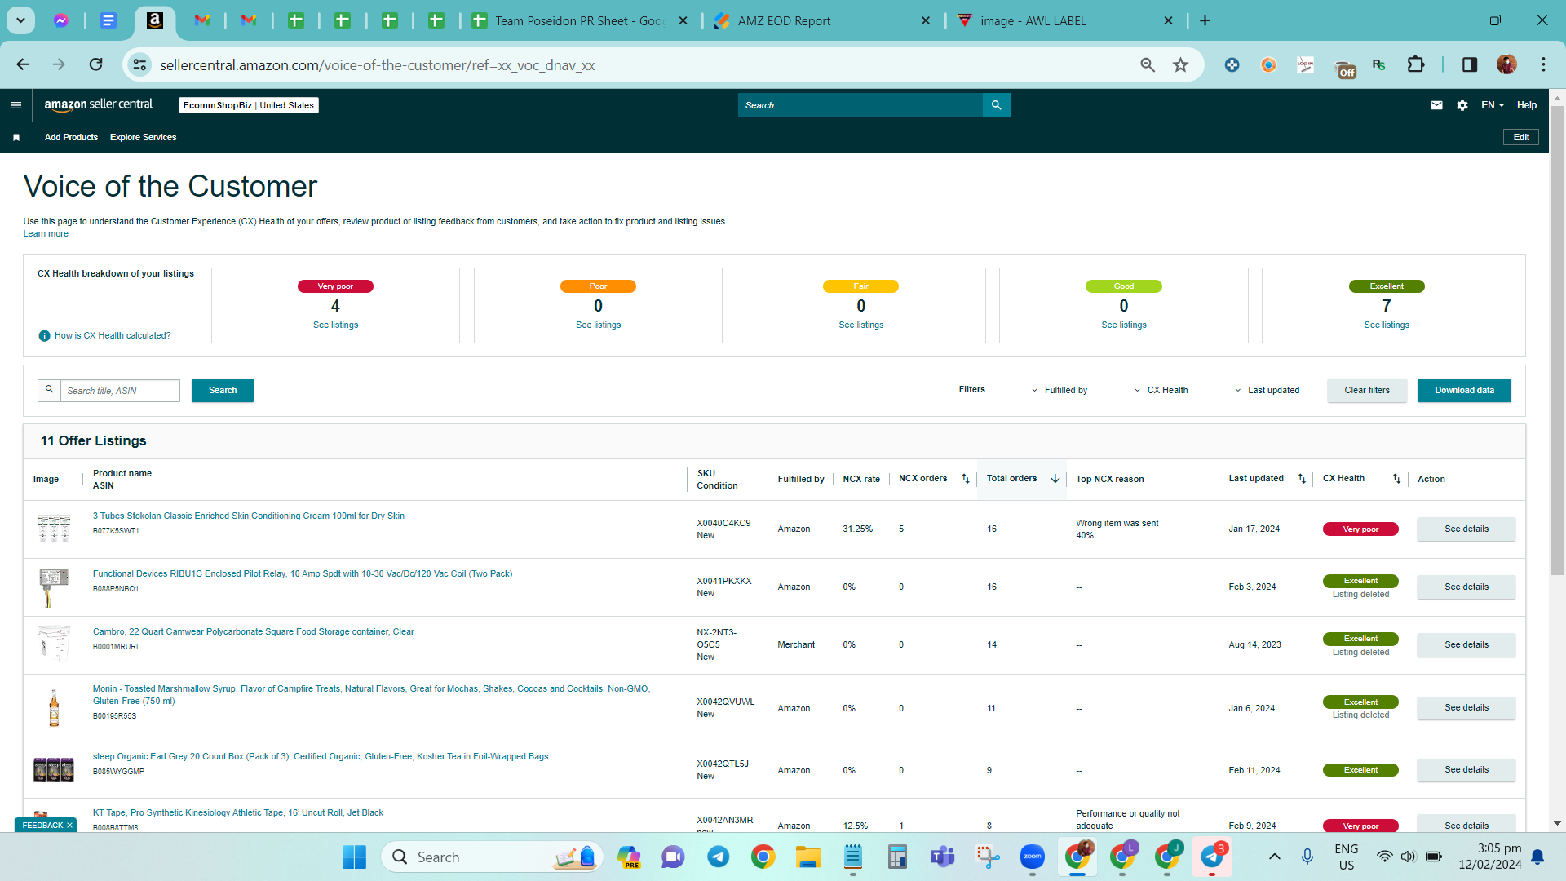Open How is CX Health calculated link

(x=113, y=336)
